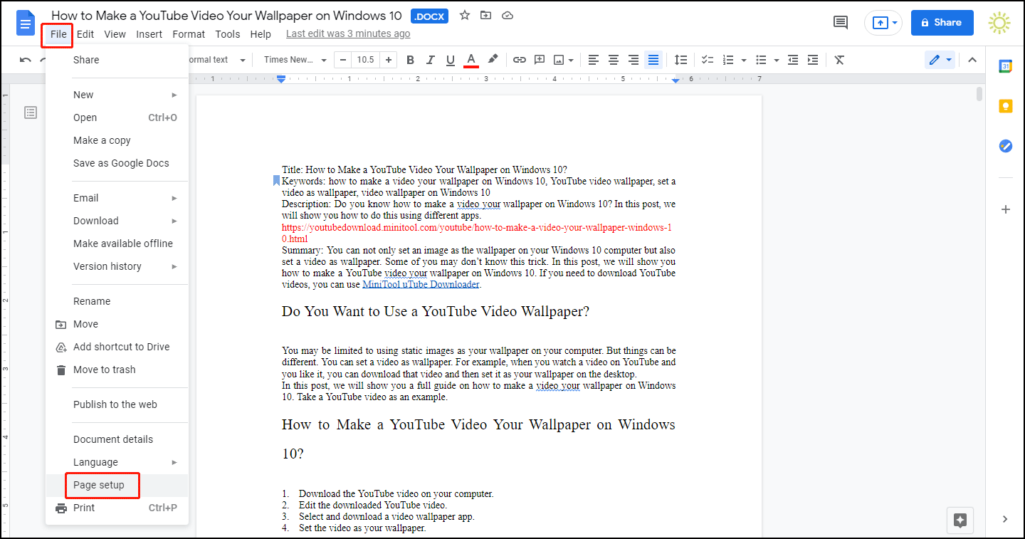The width and height of the screenshot is (1025, 539).
Task: Choose Make a copy
Action: pyautogui.click(x=117, y=140)
